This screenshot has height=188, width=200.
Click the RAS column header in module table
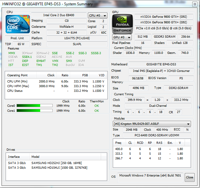(x=159, y=143)
